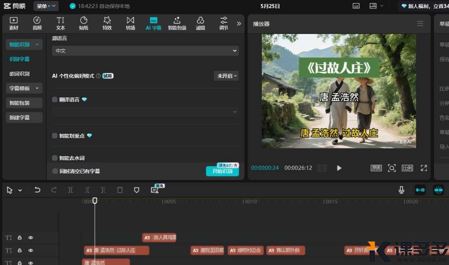Expand the 字幕模板 sidebar section
This screenshot has width=449, height=265.
(x=24, y=88)
